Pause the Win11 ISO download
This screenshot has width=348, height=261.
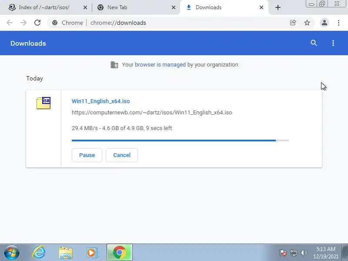click(x=87, y=155)
